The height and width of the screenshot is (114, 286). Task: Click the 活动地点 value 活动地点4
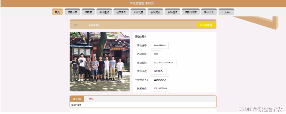pyautogui.click(x=158, y=71)
